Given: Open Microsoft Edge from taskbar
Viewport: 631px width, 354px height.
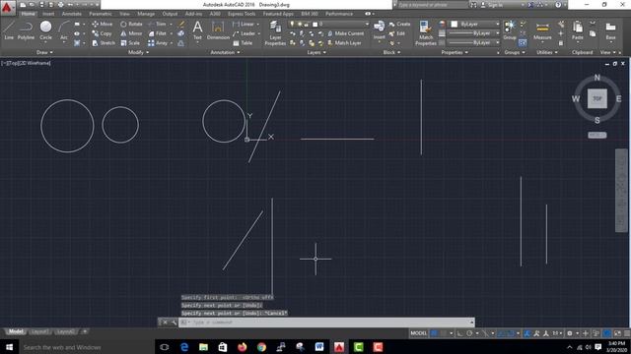Looking at the screenshot, I should click(184, 347).
